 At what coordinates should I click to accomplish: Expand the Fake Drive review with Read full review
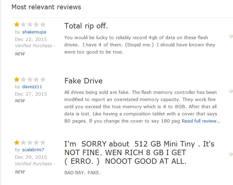coord(201,121)
